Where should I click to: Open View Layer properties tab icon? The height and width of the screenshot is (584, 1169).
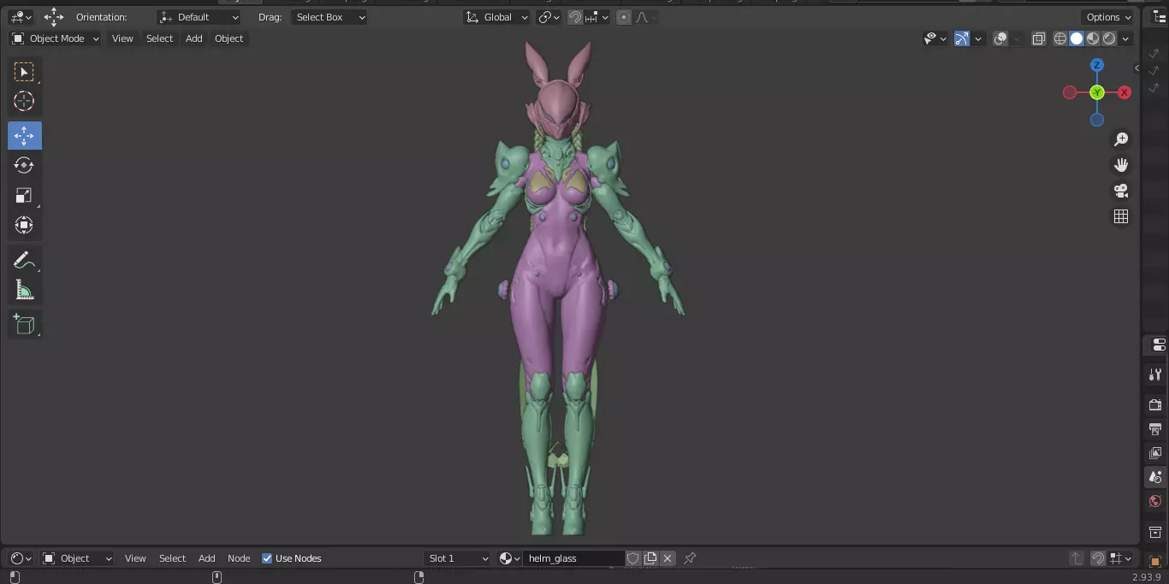coord(1155,452)
